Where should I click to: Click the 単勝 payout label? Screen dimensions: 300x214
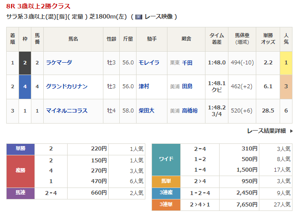pos(21,149)
